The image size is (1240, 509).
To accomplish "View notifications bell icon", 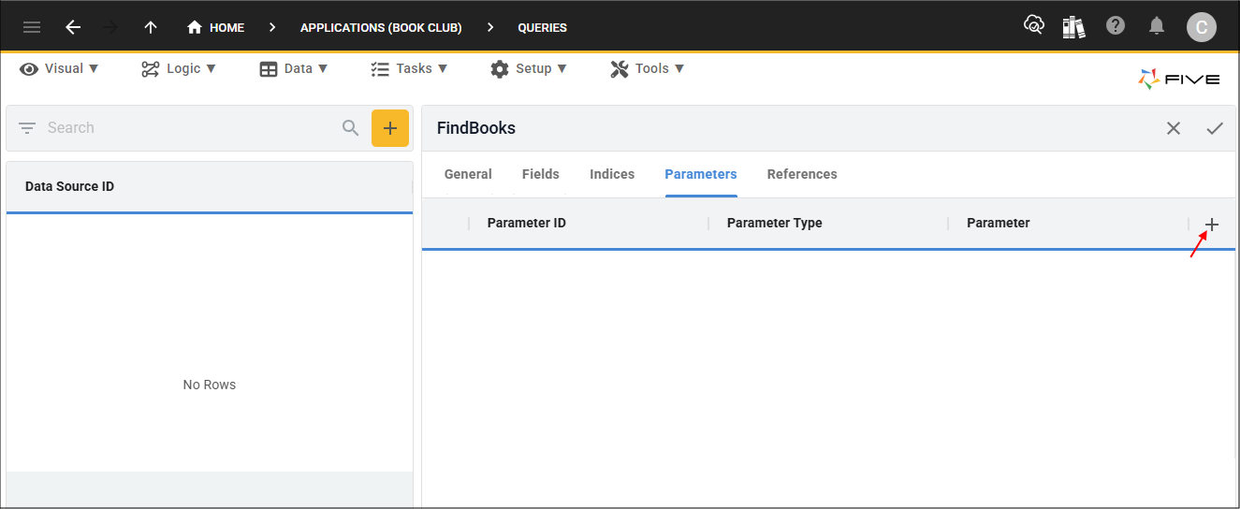I will pos(1157,25).
